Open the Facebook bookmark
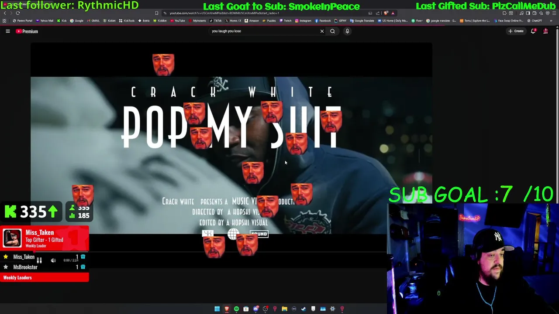Screen dimensions: 559x314 [323, 20]
